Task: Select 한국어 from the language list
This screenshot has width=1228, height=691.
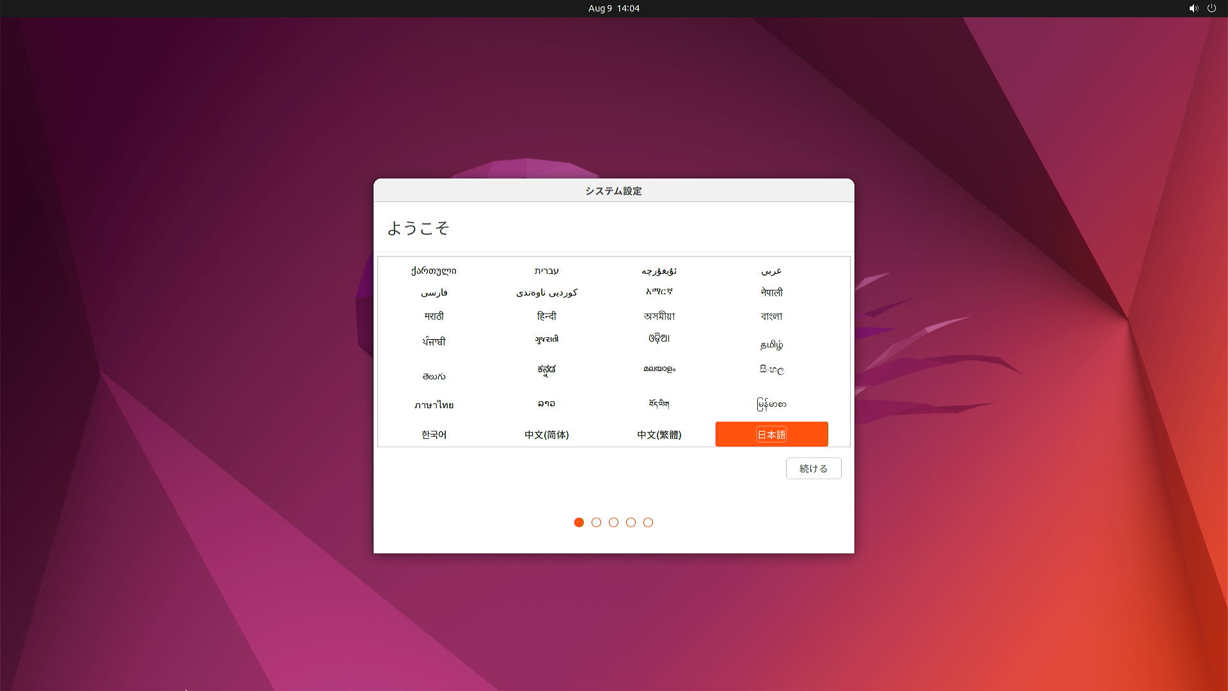Action: (434, 434)
